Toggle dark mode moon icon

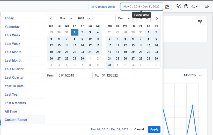point(194,7)
